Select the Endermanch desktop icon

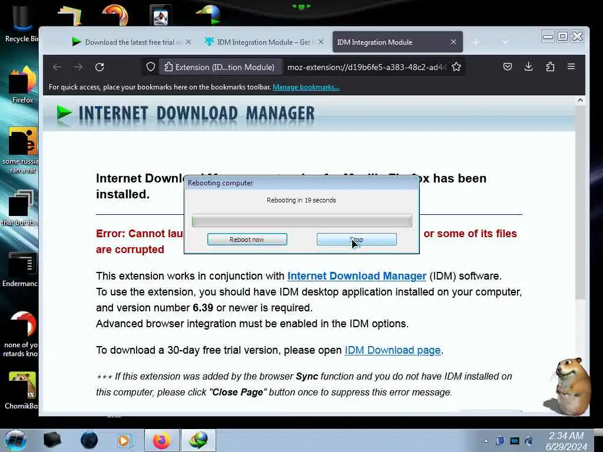(21, 269)
